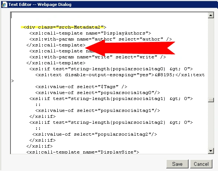The height and width of the screenshot is (171, 218).
Task: Click the xsl:text disable-output-escaping line
Action: pyautogui.click(x=120, y=75)
